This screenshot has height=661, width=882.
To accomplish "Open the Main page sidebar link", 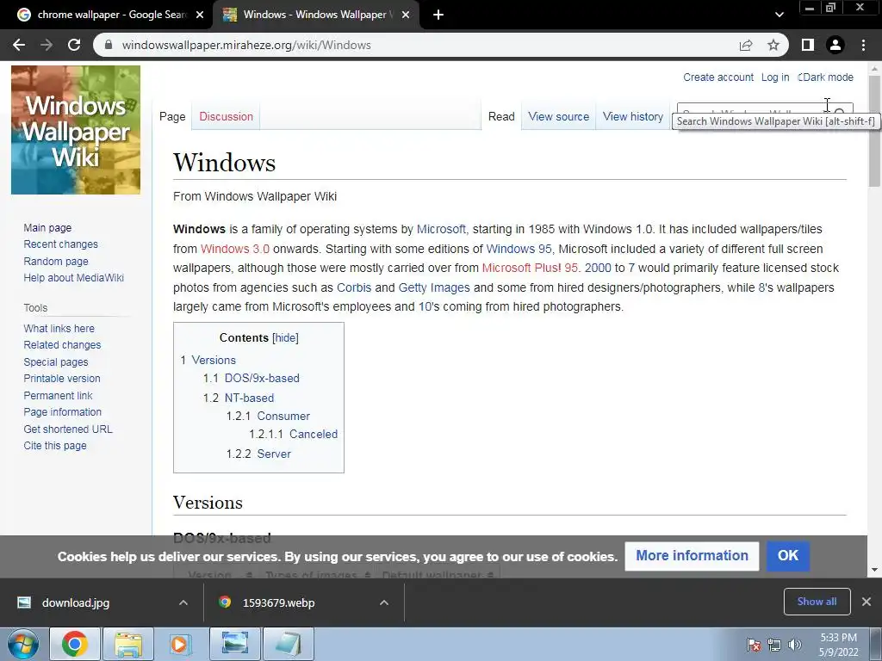I will pyautogui.click(x=47, y=227).
